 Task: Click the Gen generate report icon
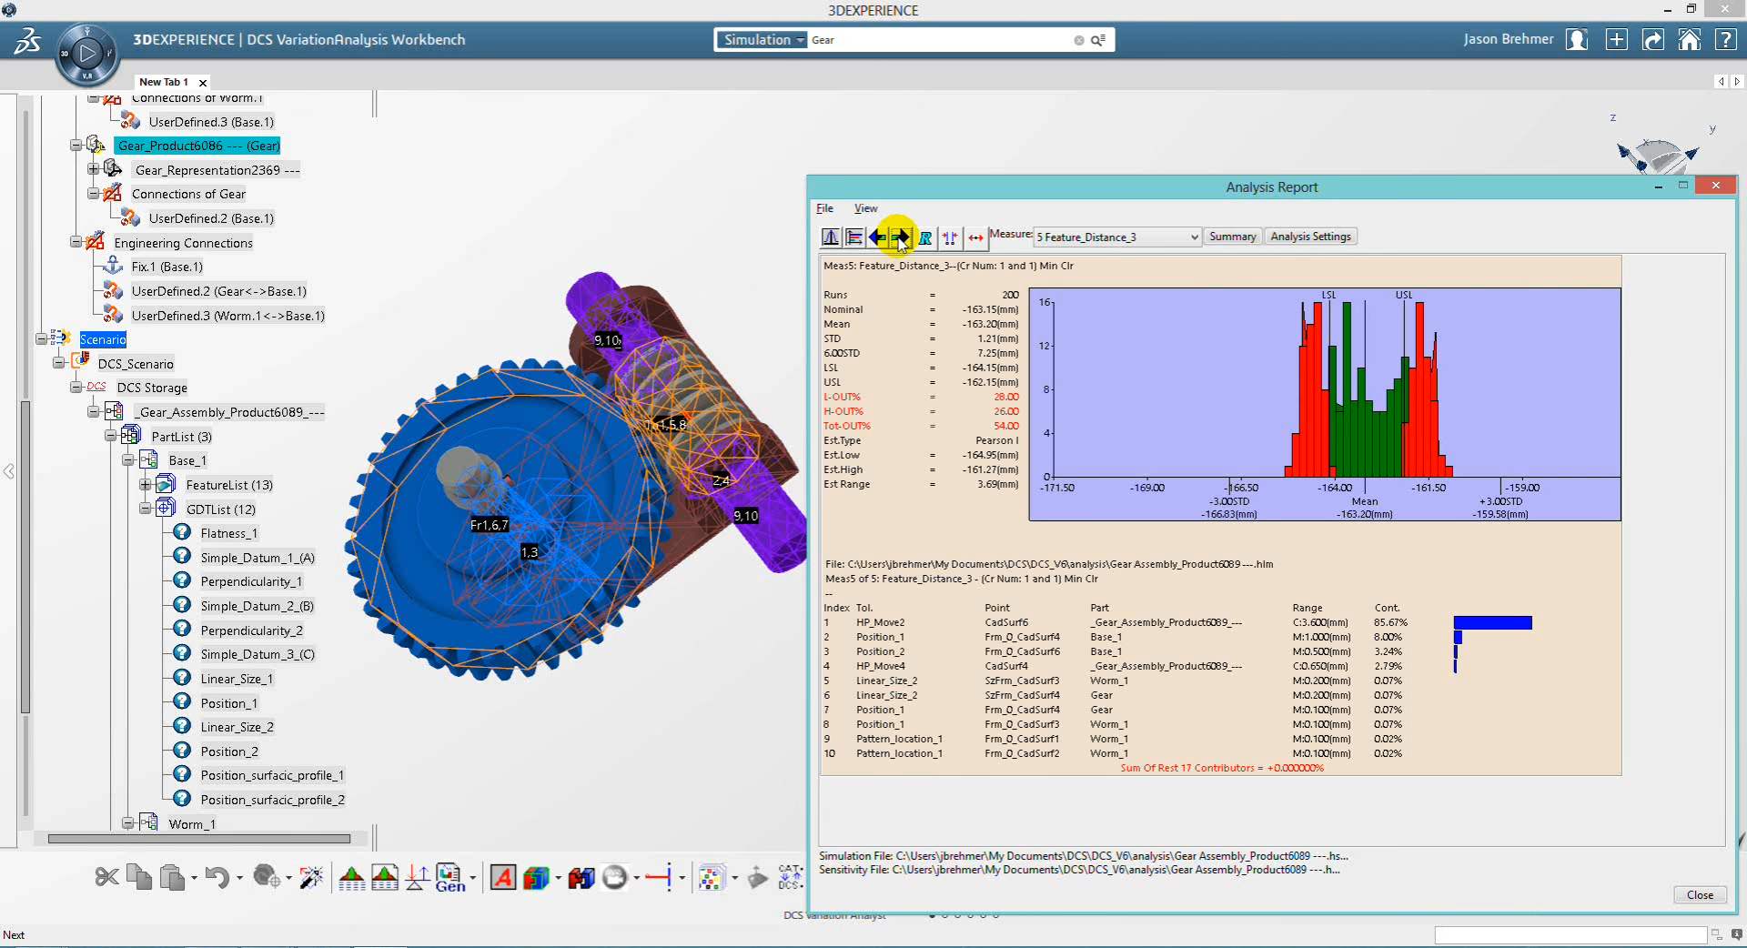point(449,877)
